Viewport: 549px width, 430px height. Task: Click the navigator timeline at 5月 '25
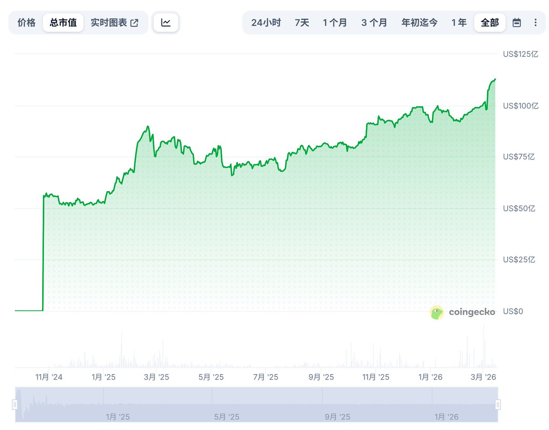(227, 417)
